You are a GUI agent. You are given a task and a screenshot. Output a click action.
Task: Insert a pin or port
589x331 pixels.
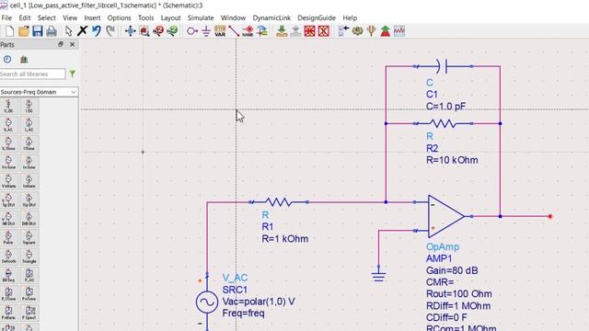click(192, 31)
